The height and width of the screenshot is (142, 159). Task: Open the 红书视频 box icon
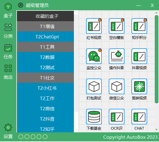94,26
